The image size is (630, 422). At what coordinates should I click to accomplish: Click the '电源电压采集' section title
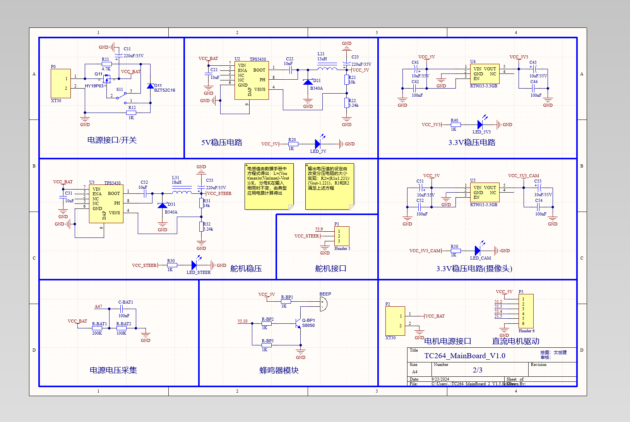point(113,370)
